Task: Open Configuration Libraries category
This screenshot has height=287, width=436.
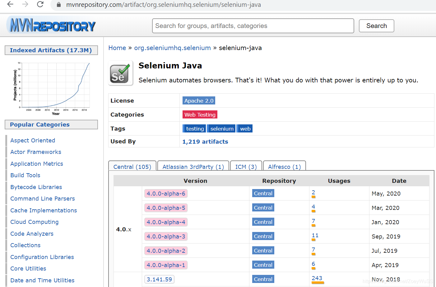Action: [x=42, y=257]
